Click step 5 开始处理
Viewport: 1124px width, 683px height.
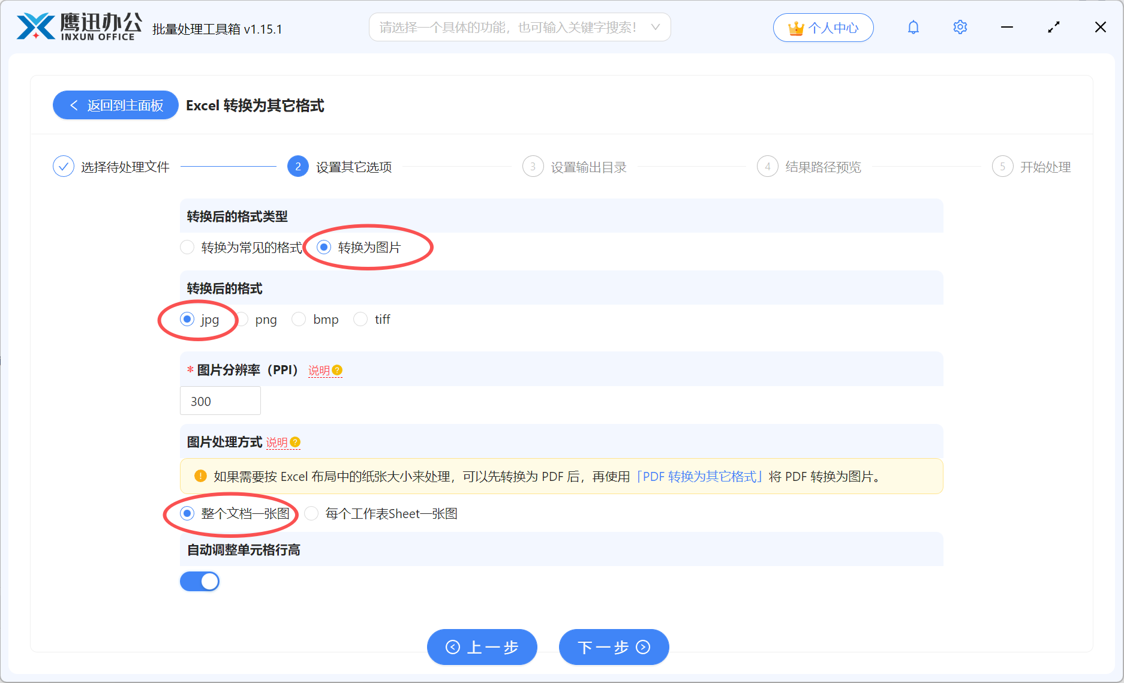pyautogui.click(x=1032, y=167)
